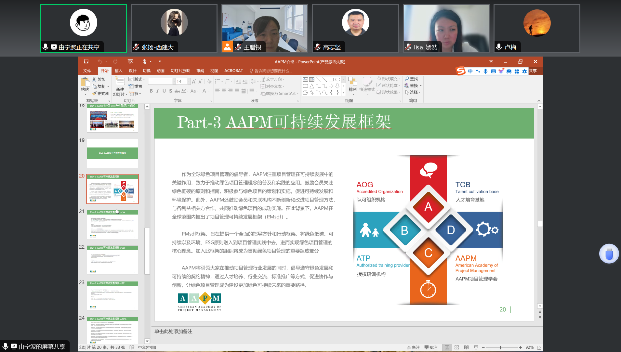
Task: Click fit slide to window icon
Action: pos(539,347)
